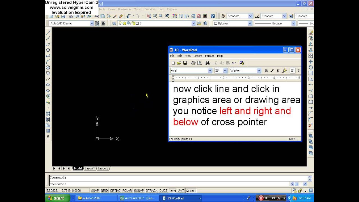Open the Standard dimension style dropdown
The width and height of the screenshot is (359, 202).
(284, 16)
